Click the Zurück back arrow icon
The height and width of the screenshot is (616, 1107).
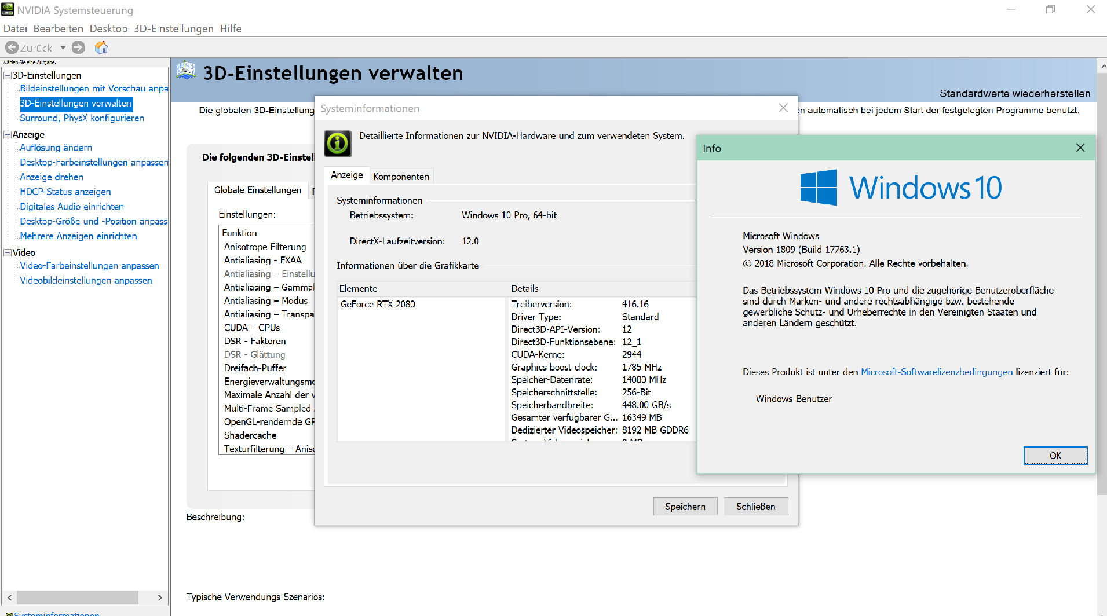(12, 47)
